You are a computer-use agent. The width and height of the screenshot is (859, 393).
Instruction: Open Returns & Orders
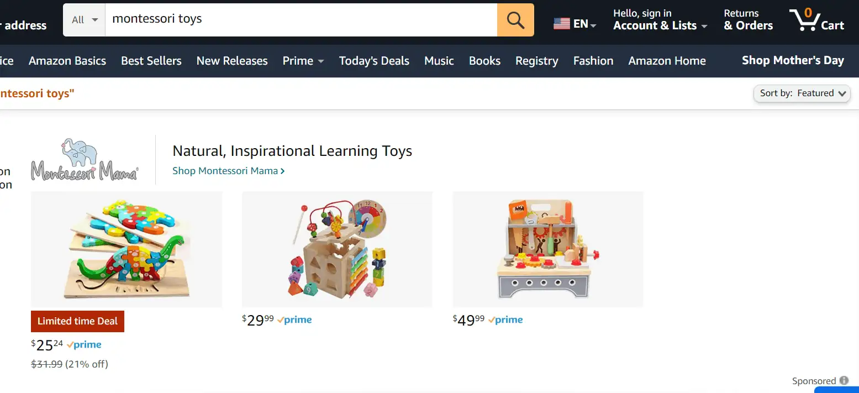point(748,20)
